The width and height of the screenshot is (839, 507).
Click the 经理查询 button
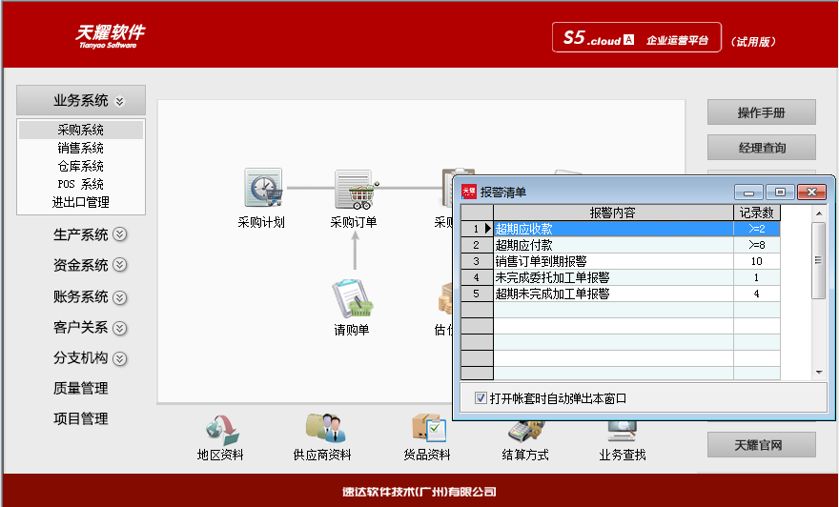pos(762,148)
